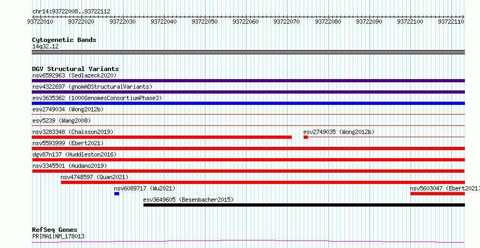Select the esv3635362 blue variant bar
The height and width of the screenshot is (248, 480).
tap(248, 103)
